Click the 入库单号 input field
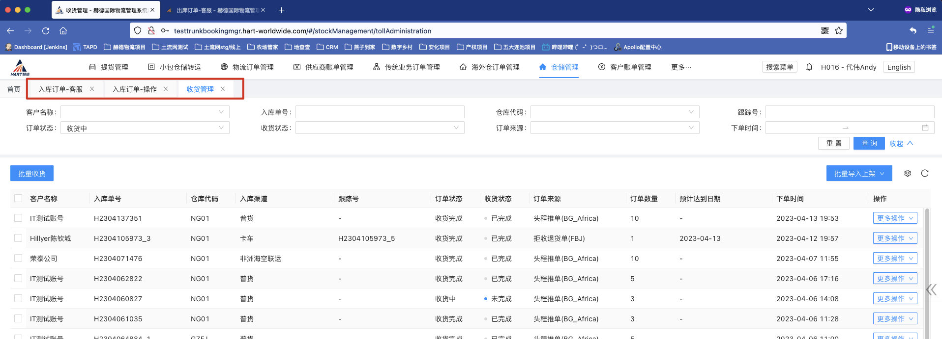The image size is (942, 339). (x=380, y=112)
